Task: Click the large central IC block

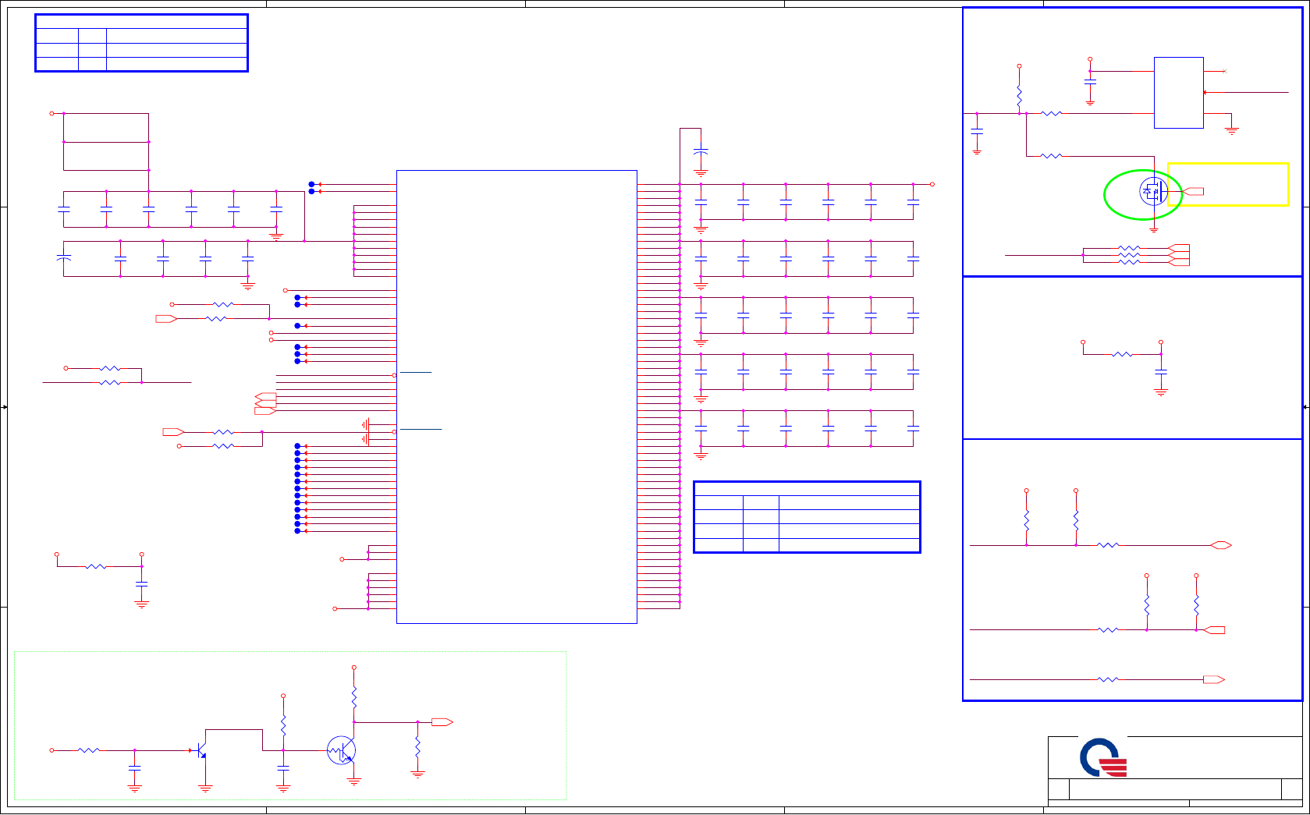Action: tap(517, 396)
